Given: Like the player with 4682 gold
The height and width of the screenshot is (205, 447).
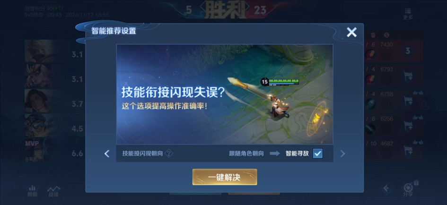Looking at the screenshot, I should (x=418, y=142).
